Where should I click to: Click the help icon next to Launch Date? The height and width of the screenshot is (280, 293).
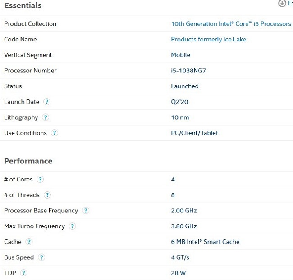click(47, 102)
